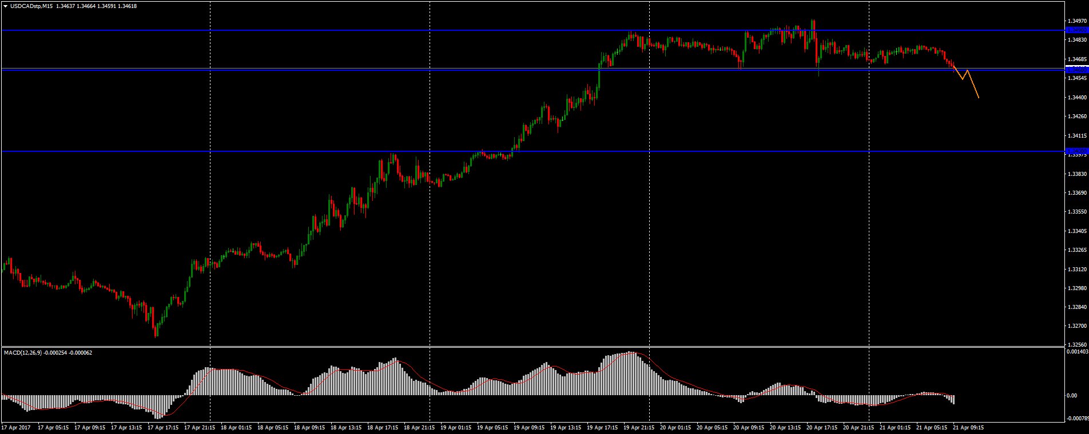Screen dimensions: 1089x434
Task: Click the 18 Apr 21:15 time label
Action: pyautogui.click(x=419, y=427)
